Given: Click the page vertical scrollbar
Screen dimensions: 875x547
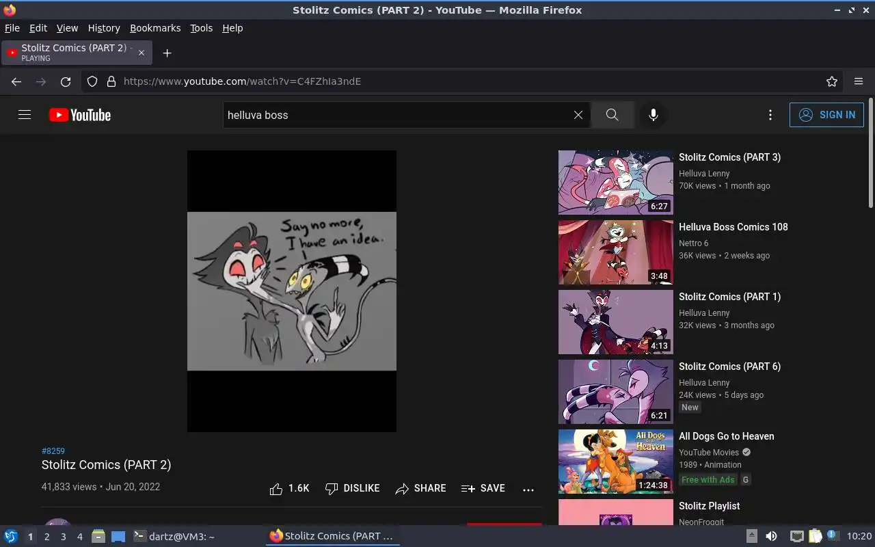Looking at the screenshot, I should [870, 153].
